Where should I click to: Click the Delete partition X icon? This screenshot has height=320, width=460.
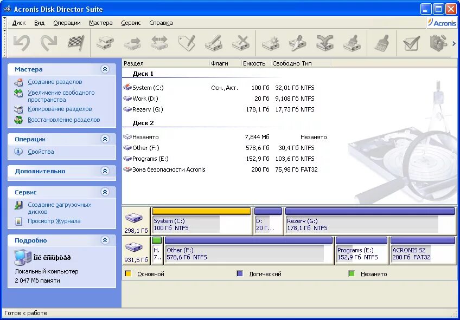[x=240, y=43]
